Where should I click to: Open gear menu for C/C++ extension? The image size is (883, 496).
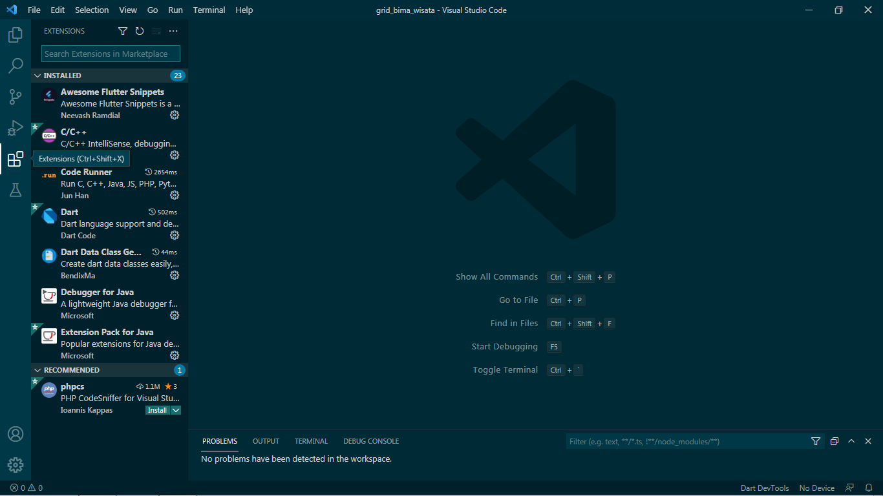[175, 155]
